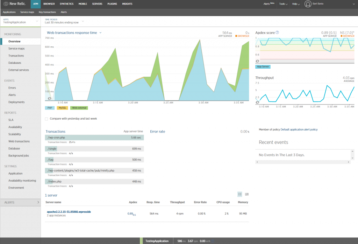Toggle Web external in the chart legend
This screenshot has width=358, height=244.
tap(79, 108)
